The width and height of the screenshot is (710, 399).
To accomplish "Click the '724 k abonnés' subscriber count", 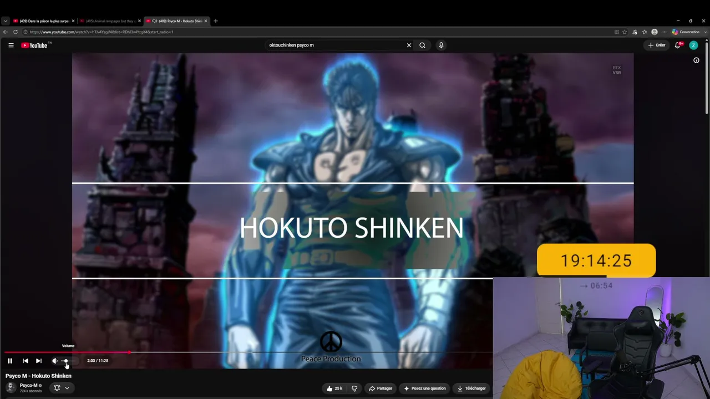I will click(31, 391).
